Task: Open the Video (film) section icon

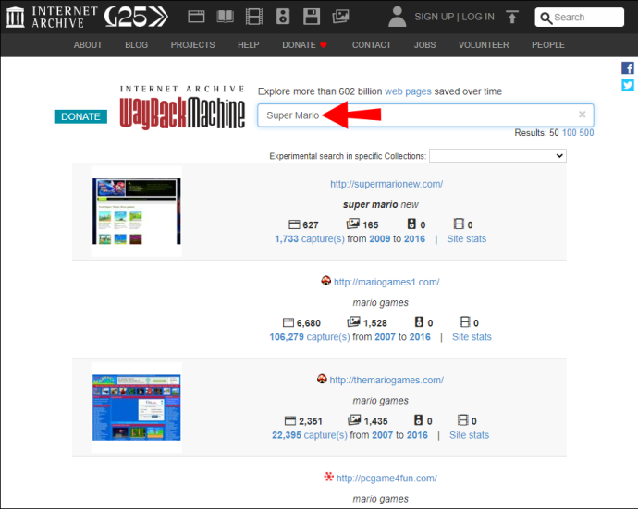Action: [254, 17]
